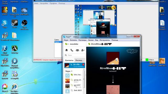
Task: Open Помощь menu in Open Broadcaster window
Action: (62, 3)
